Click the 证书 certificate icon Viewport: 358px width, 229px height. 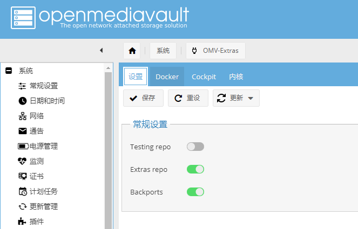(22, 176)
